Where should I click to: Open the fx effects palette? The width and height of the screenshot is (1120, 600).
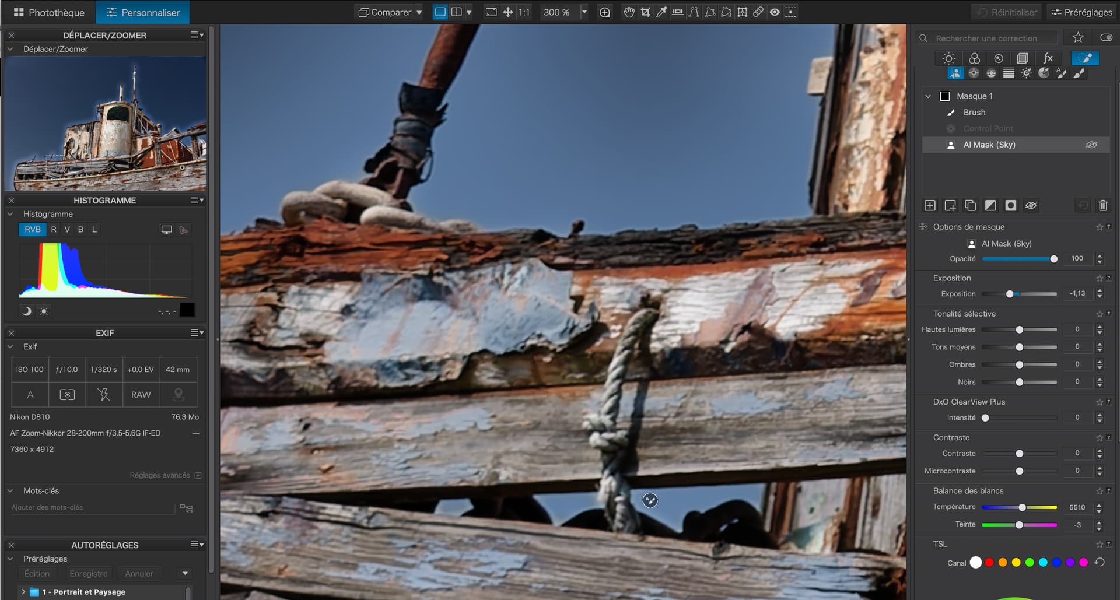tap(1048, 58)
